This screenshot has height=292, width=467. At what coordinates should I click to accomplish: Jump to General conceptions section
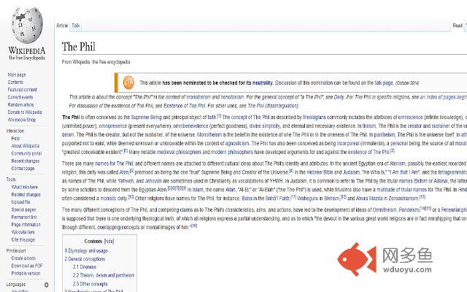click(x=86, y=259)
